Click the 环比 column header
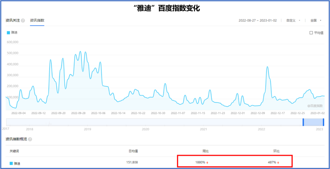This screenshot has height=169, width=330. pyautogui.click(x=276, y=151)
